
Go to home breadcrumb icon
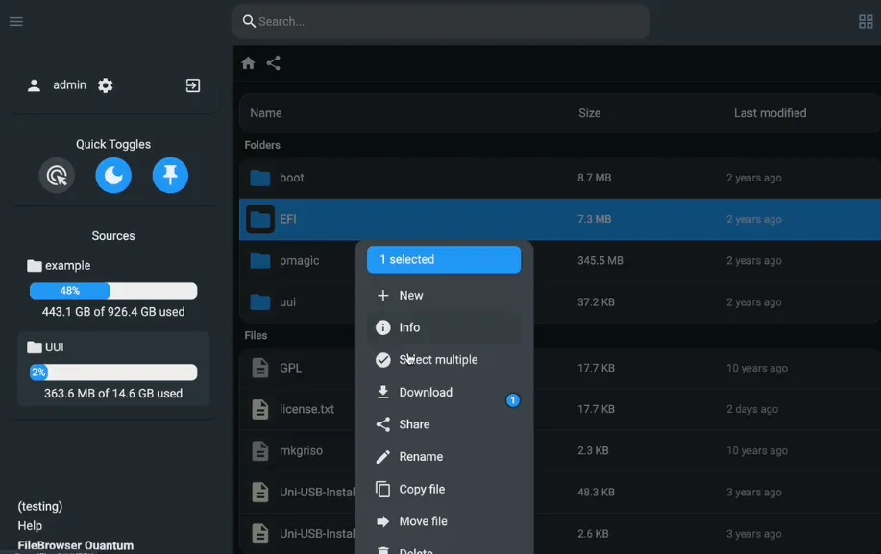[248, 62]
